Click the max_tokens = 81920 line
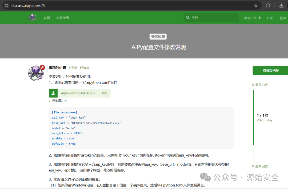This screenshot has width=288, height=189. point(67,133)
